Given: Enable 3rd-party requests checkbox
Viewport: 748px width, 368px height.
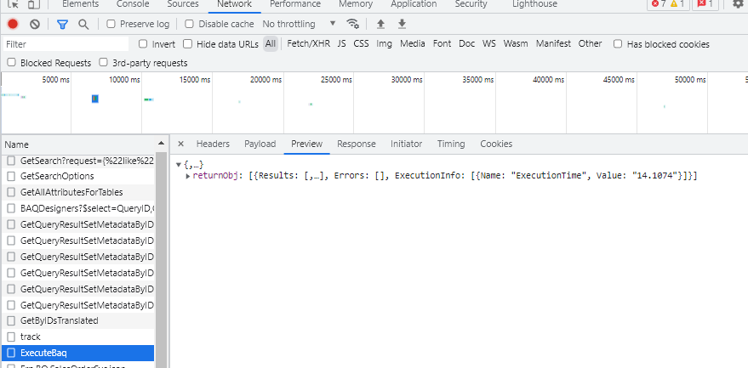Looking at the screenshot, I should click(103, 62).
